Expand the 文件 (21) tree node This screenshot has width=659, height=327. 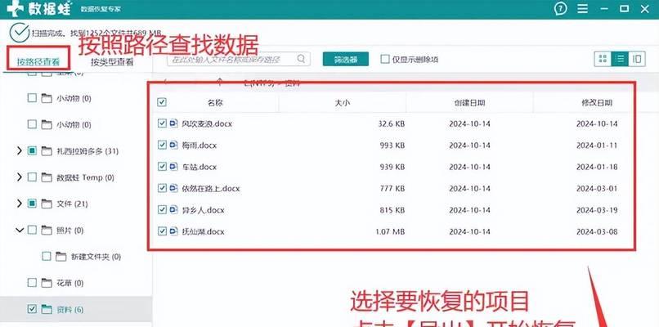(19, 204)
